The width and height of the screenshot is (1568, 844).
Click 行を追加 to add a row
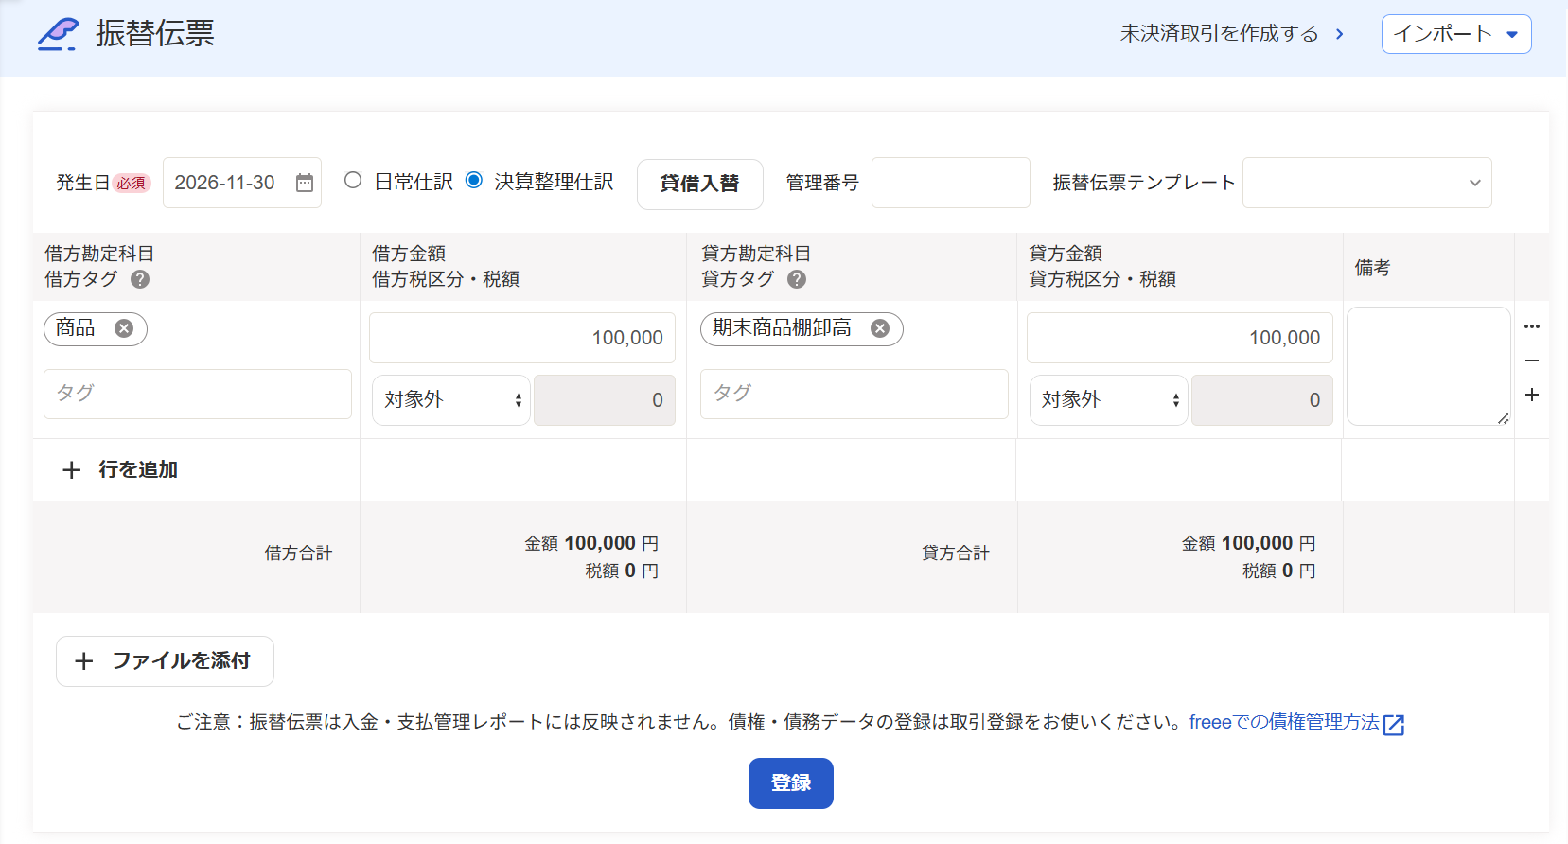click(x=120, y=470)
